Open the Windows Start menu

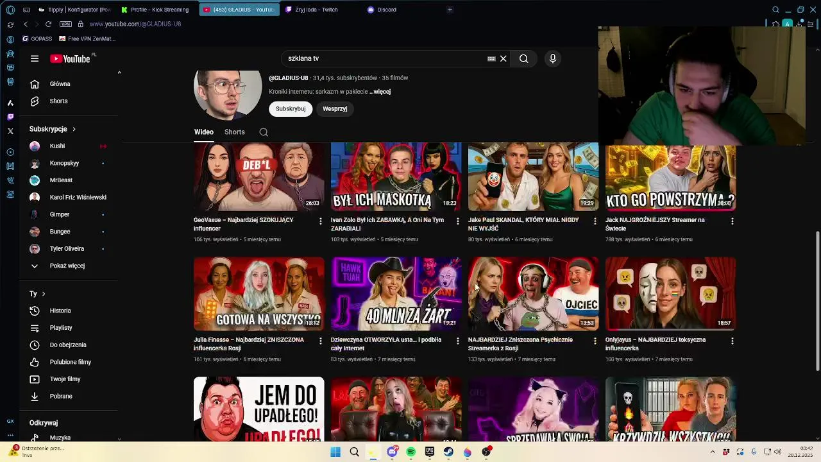335,452
